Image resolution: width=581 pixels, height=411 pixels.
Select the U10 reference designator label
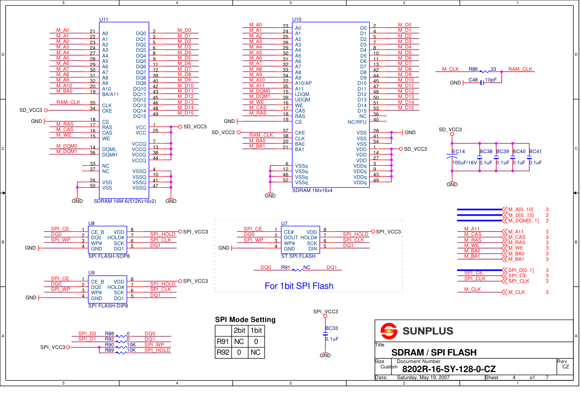(x=297, y=19)
